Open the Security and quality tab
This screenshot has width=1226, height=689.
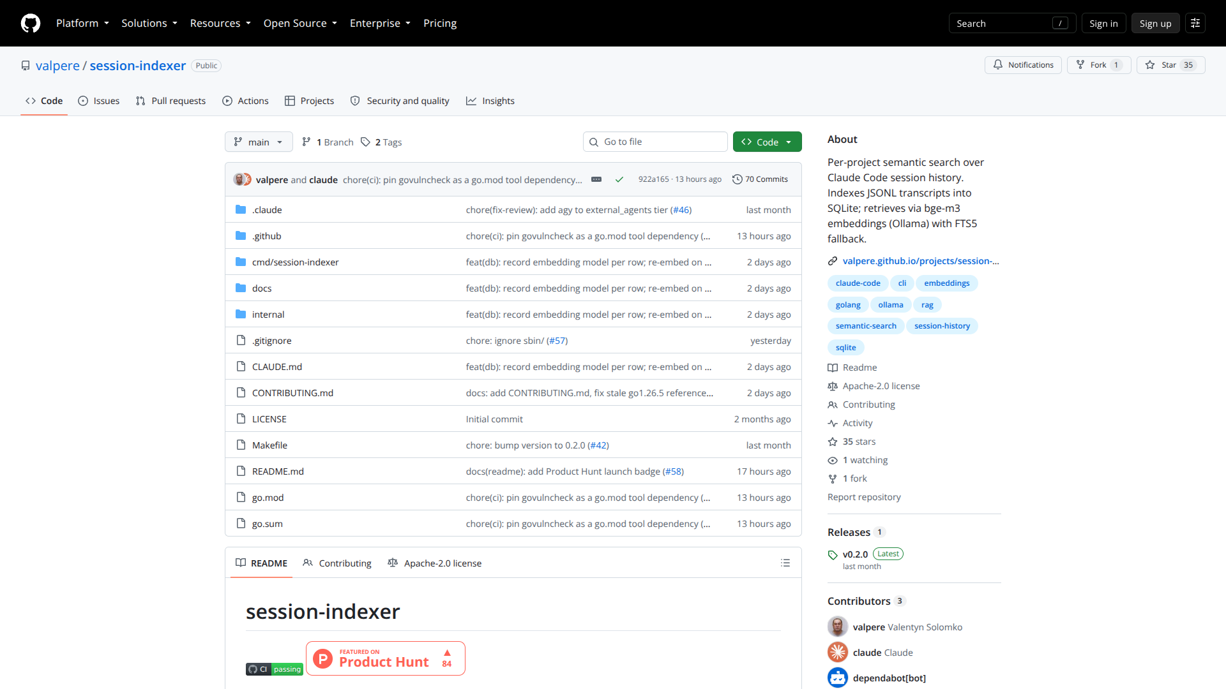click(x=400, y=101)
